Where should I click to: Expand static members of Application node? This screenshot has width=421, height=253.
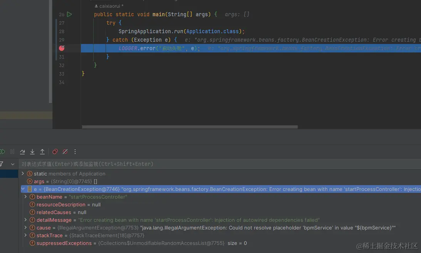pos(23,174)
